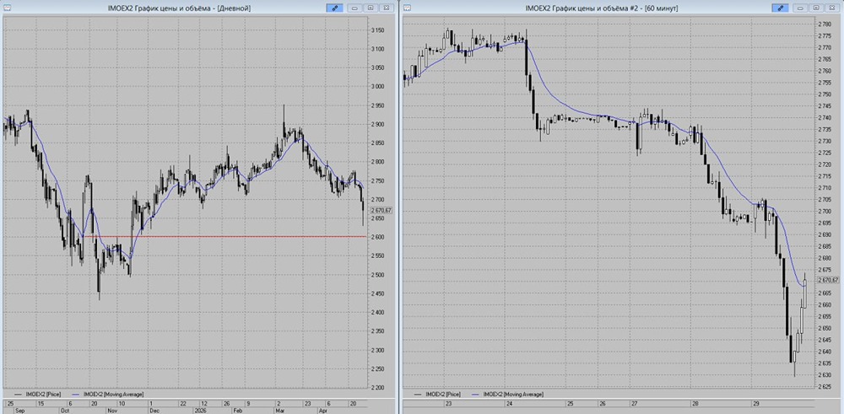This screenshot has width=844, height=414.
Task: Click the 3 150 price axis label in the daily chart
Action: point(380,30)
